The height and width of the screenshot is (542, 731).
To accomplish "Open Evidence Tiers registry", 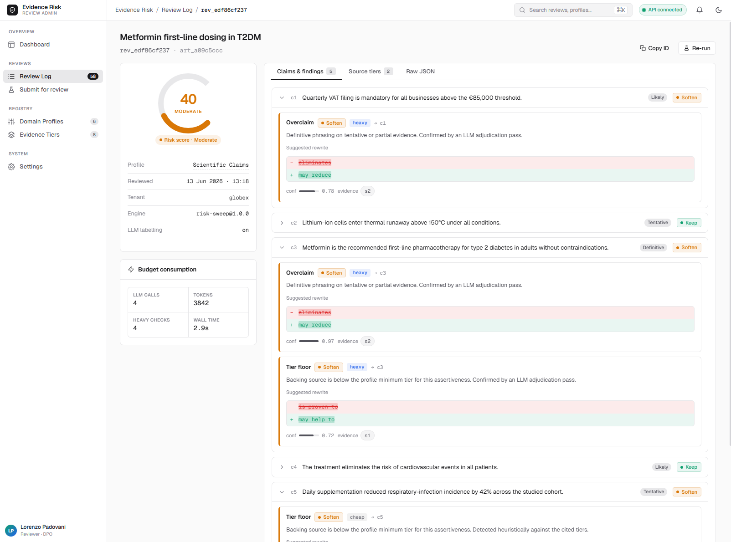I will (x=53, y=135).
